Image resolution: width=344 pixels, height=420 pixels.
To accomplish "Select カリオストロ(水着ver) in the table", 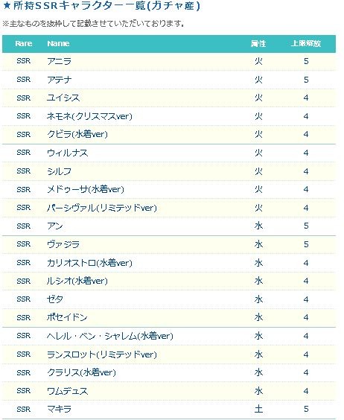I will (89, 263).
